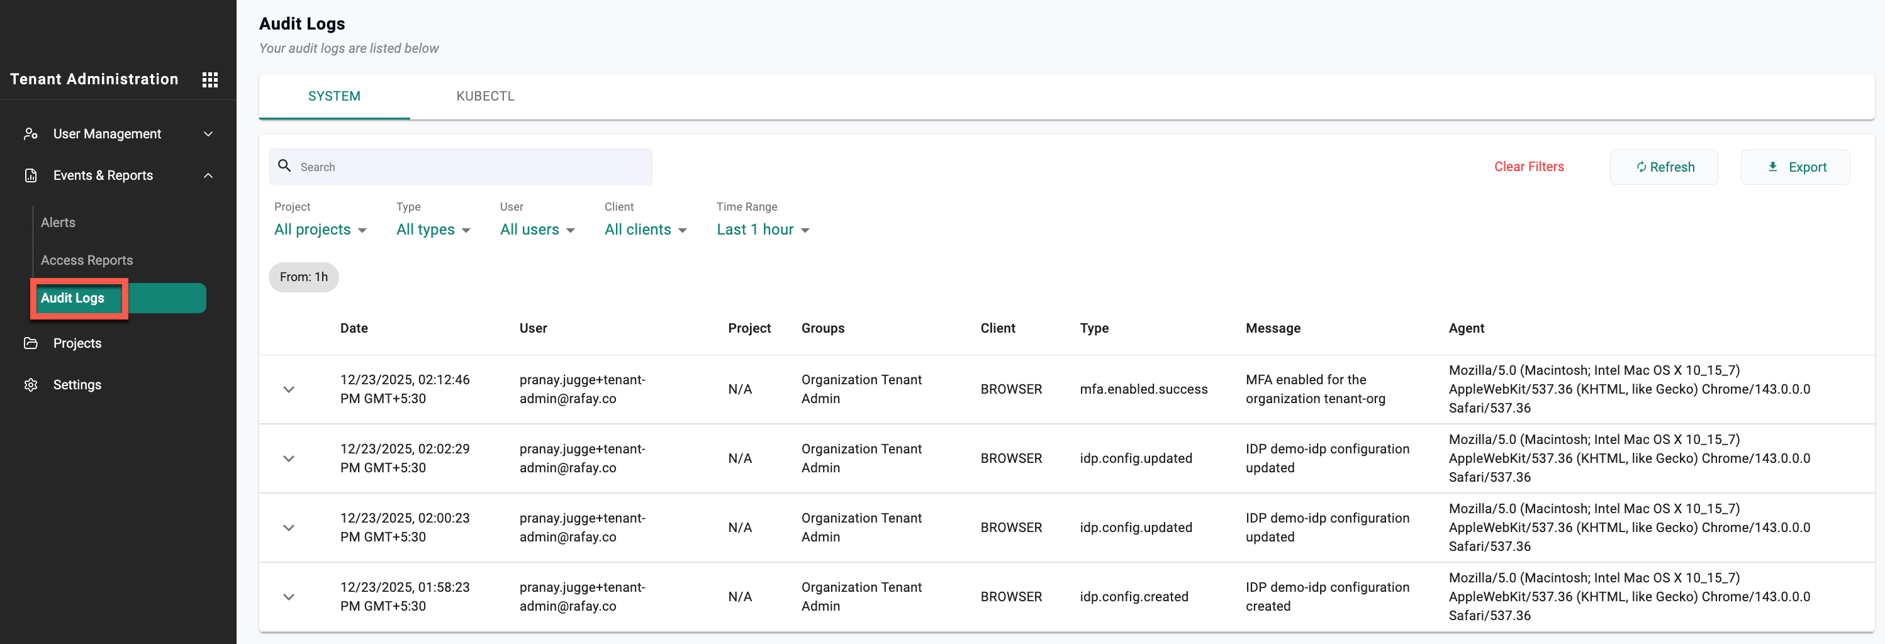Focus the Search input field

(x=468, y=167)
